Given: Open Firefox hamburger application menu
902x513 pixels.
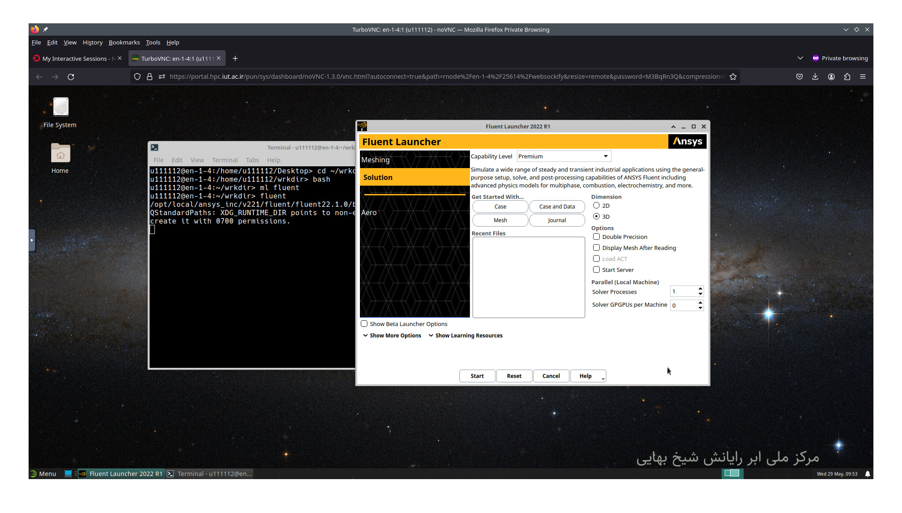Looking at the screenshot, I should coord(863,77).
